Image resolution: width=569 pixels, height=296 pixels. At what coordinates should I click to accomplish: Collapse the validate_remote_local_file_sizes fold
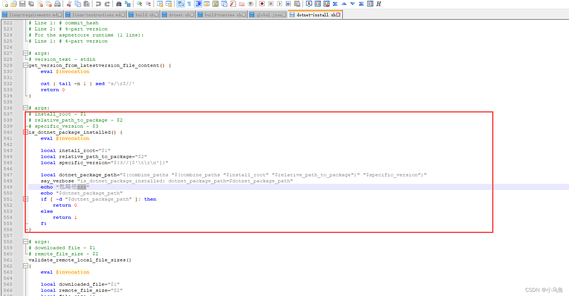(x=25, y=266)
